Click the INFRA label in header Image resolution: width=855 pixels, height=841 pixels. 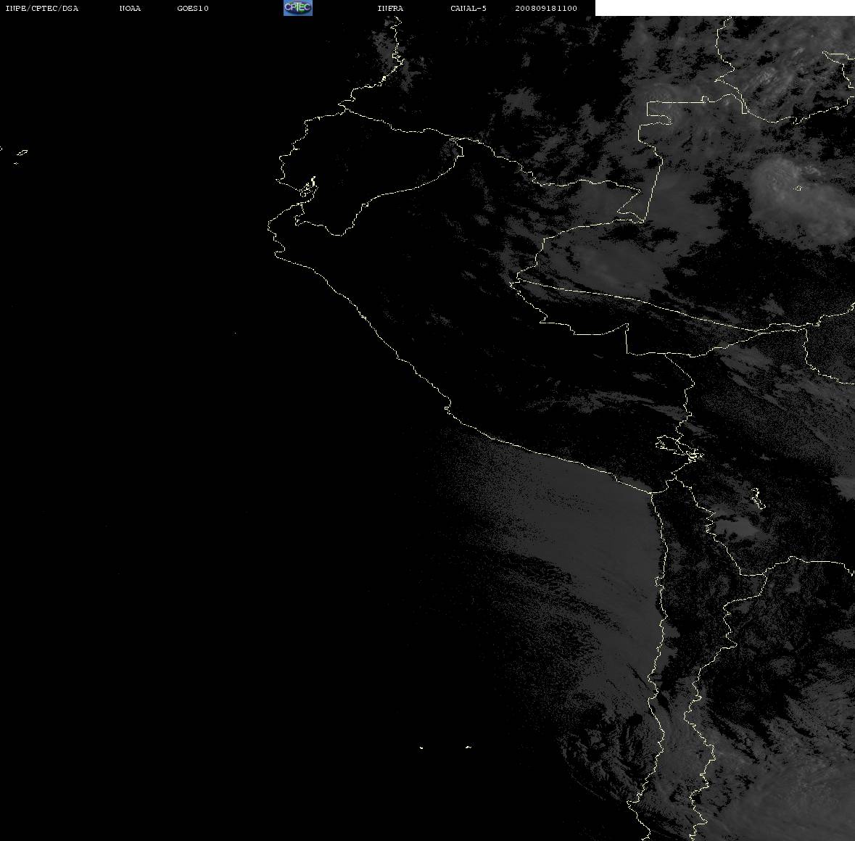(390, 8)
